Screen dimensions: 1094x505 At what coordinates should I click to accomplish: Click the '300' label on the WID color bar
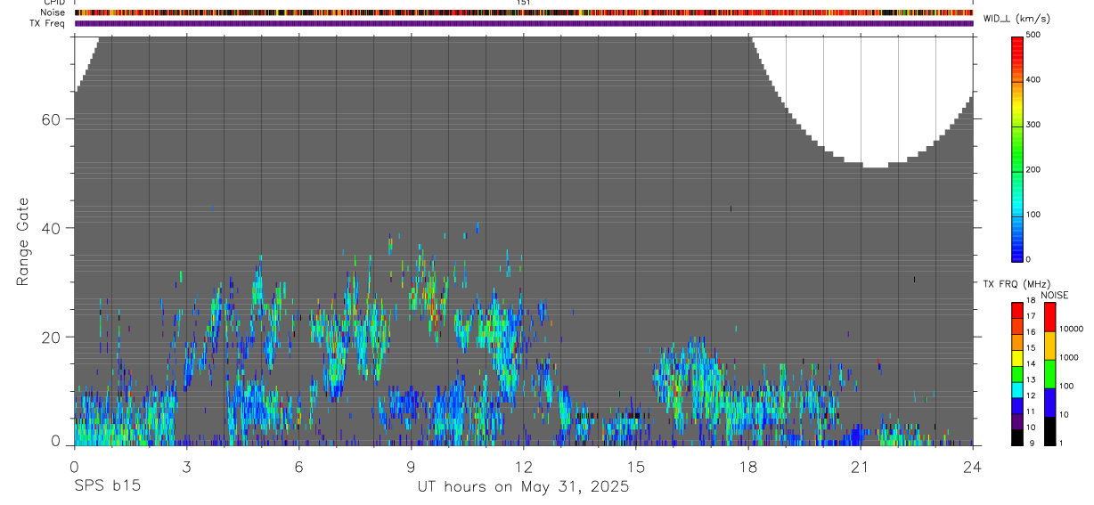pos(1033,125)
